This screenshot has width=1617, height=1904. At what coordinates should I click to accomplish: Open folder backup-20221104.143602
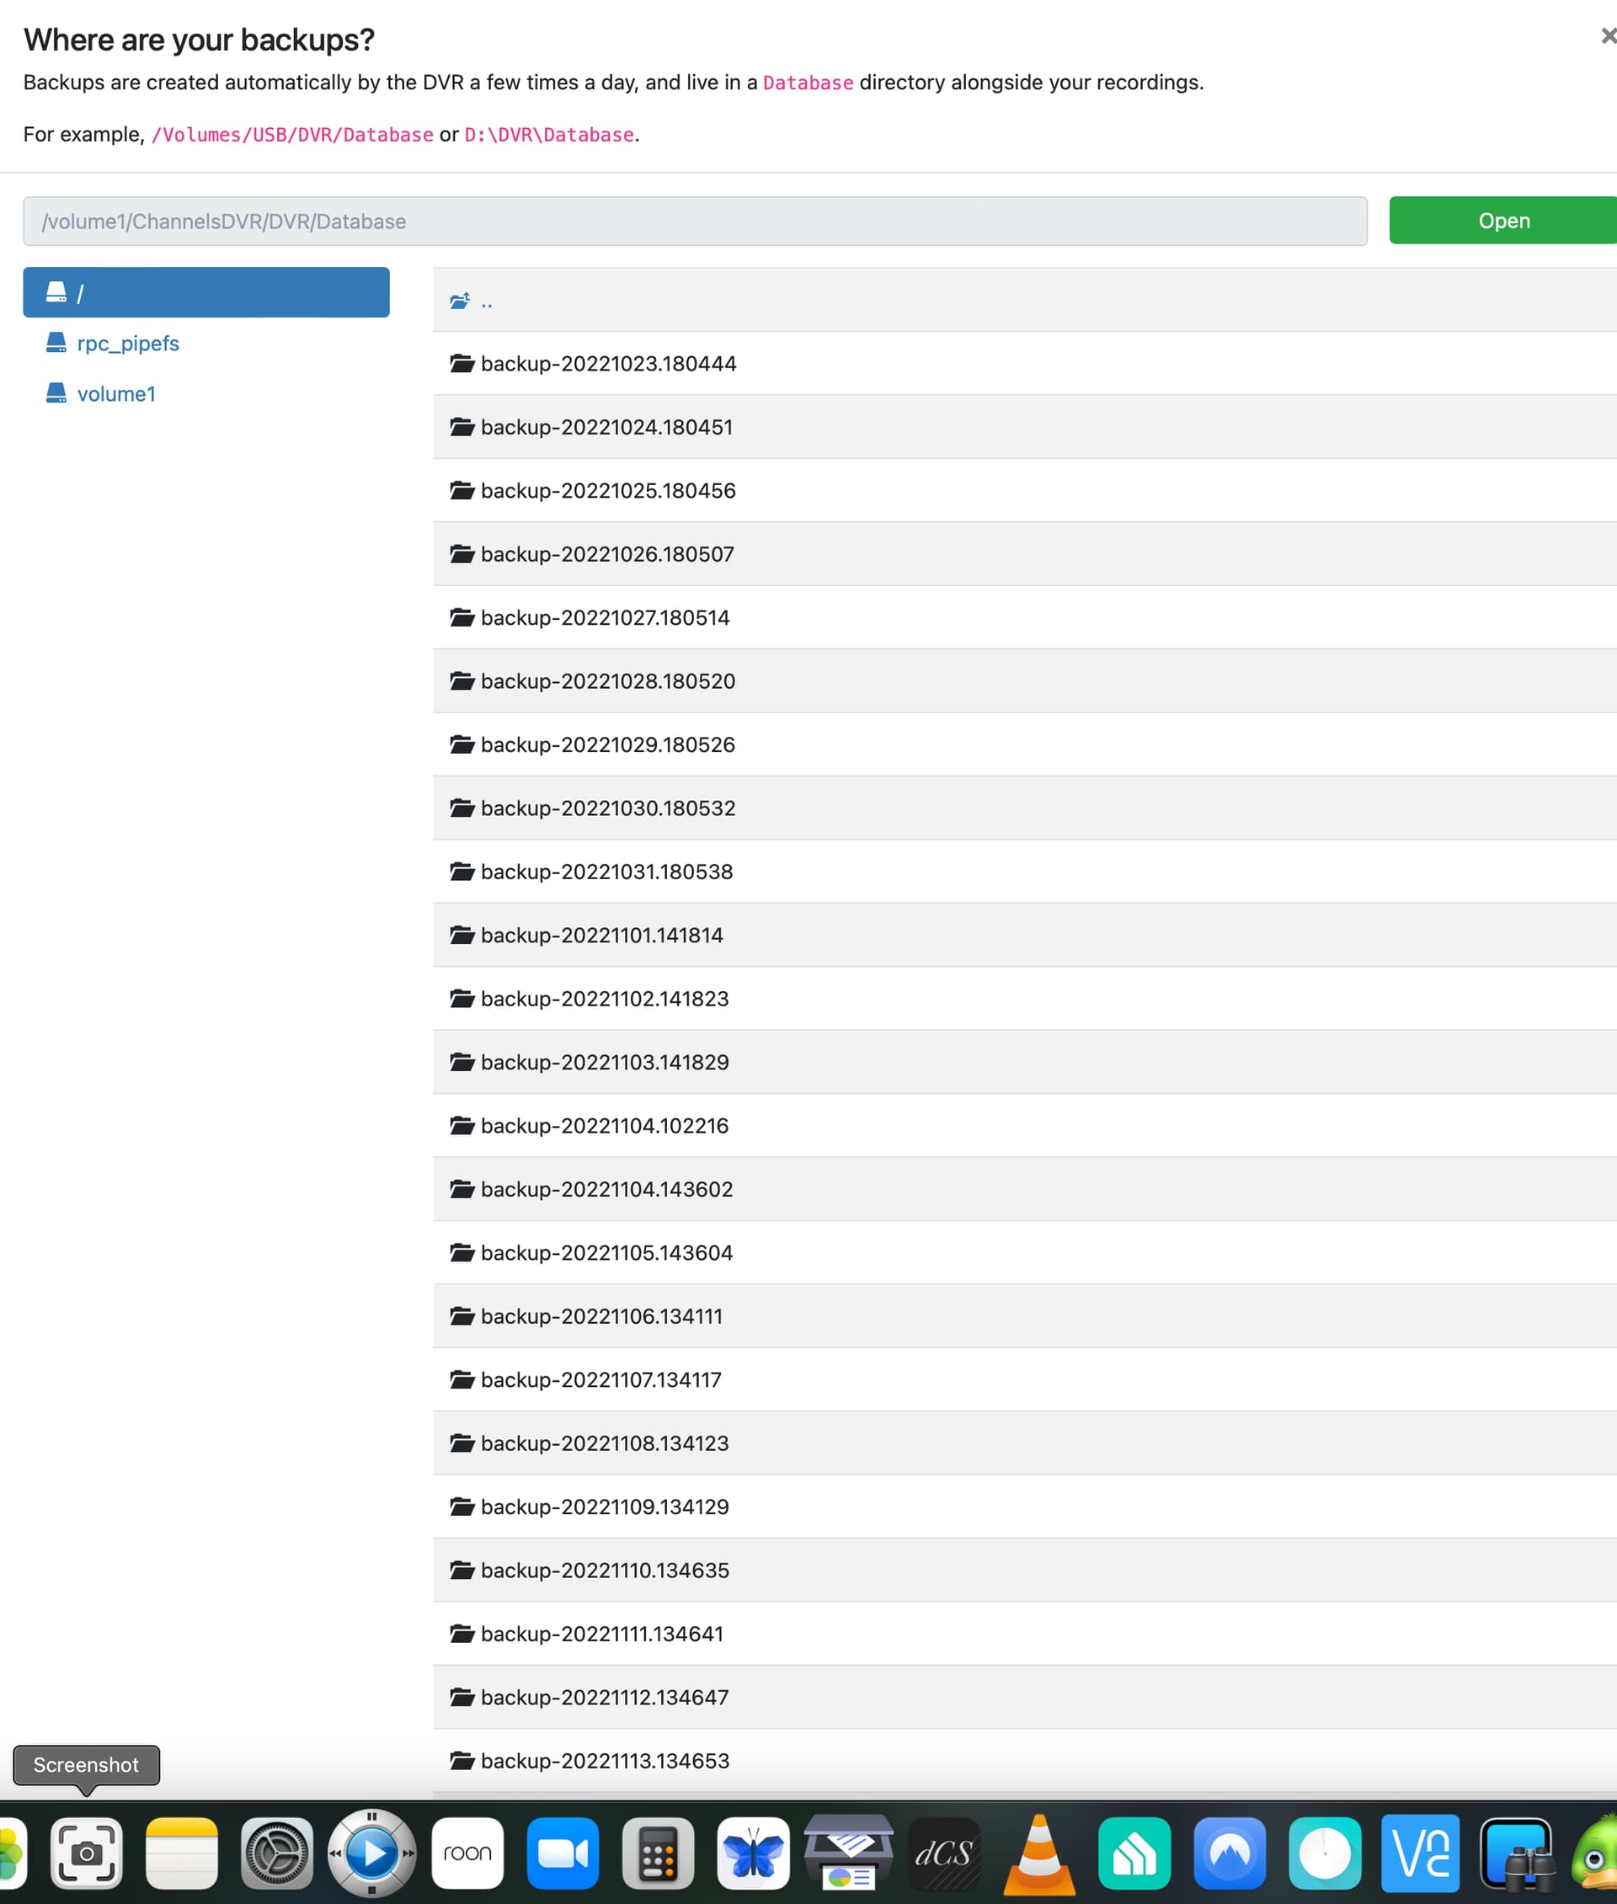click(x=606, y=1189)
